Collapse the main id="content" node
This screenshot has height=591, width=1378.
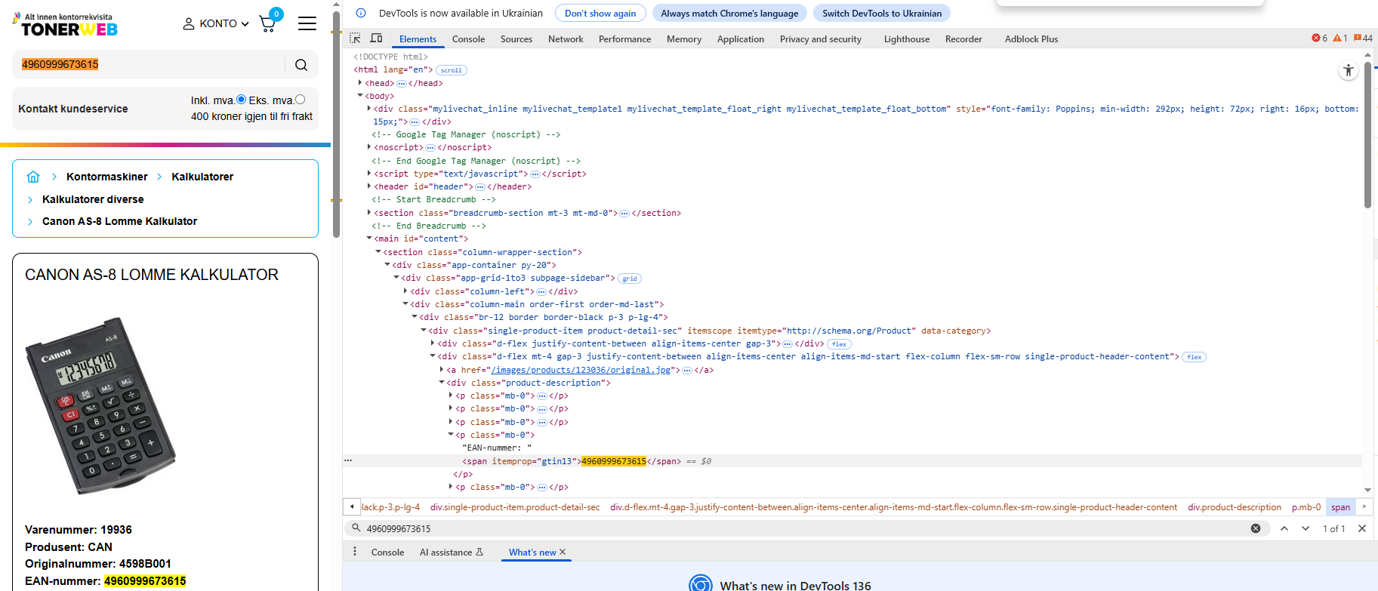click(x=369, y=239)
